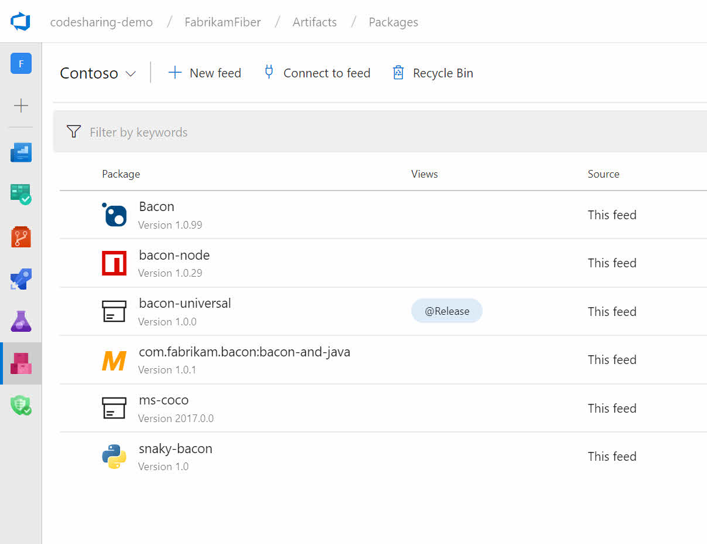Click the green shield extension icon
The image size is (707, 544).
coord(21,405)
